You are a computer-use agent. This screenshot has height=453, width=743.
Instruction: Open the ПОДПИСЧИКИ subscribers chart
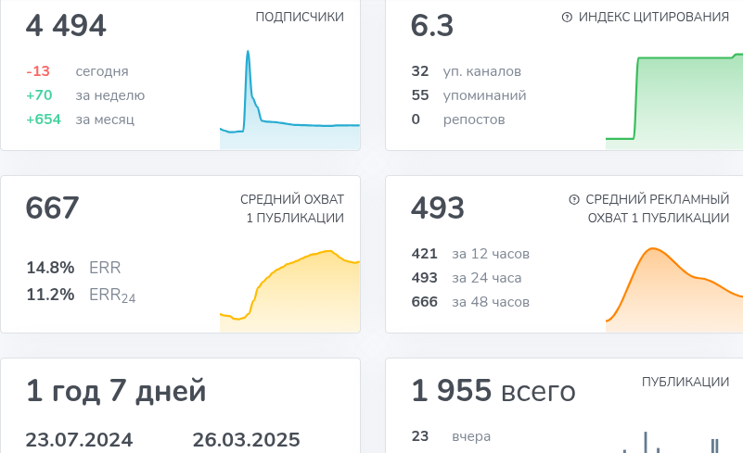[x=289, y=99]
